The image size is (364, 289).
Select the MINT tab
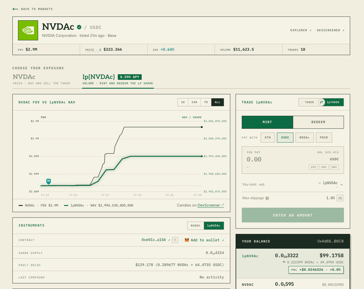(267, 122)
